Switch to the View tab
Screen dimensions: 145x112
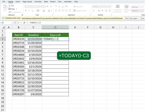(x=60, y=2)
